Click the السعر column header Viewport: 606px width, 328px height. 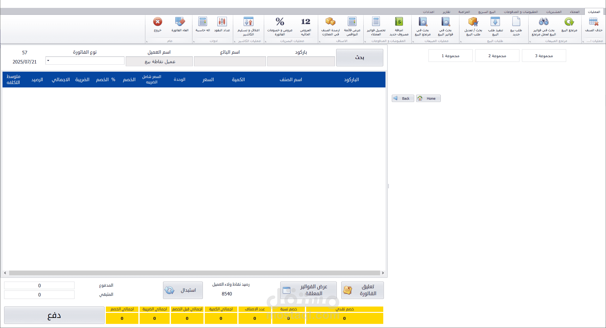point(208,80)
